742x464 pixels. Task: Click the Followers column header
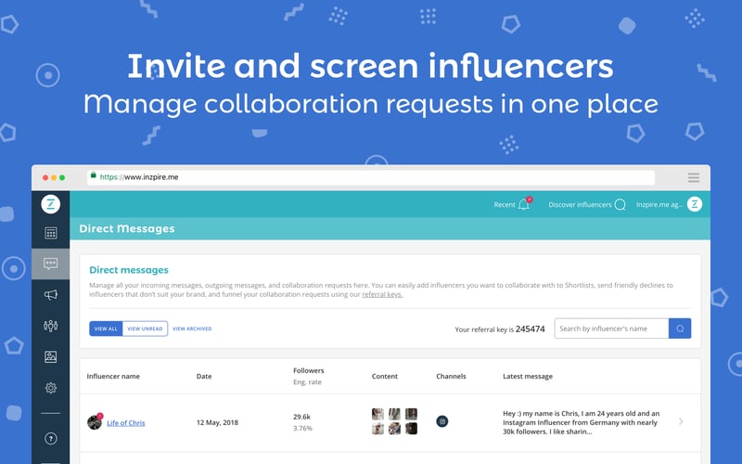pyautogui.click(x=309, y=370)
